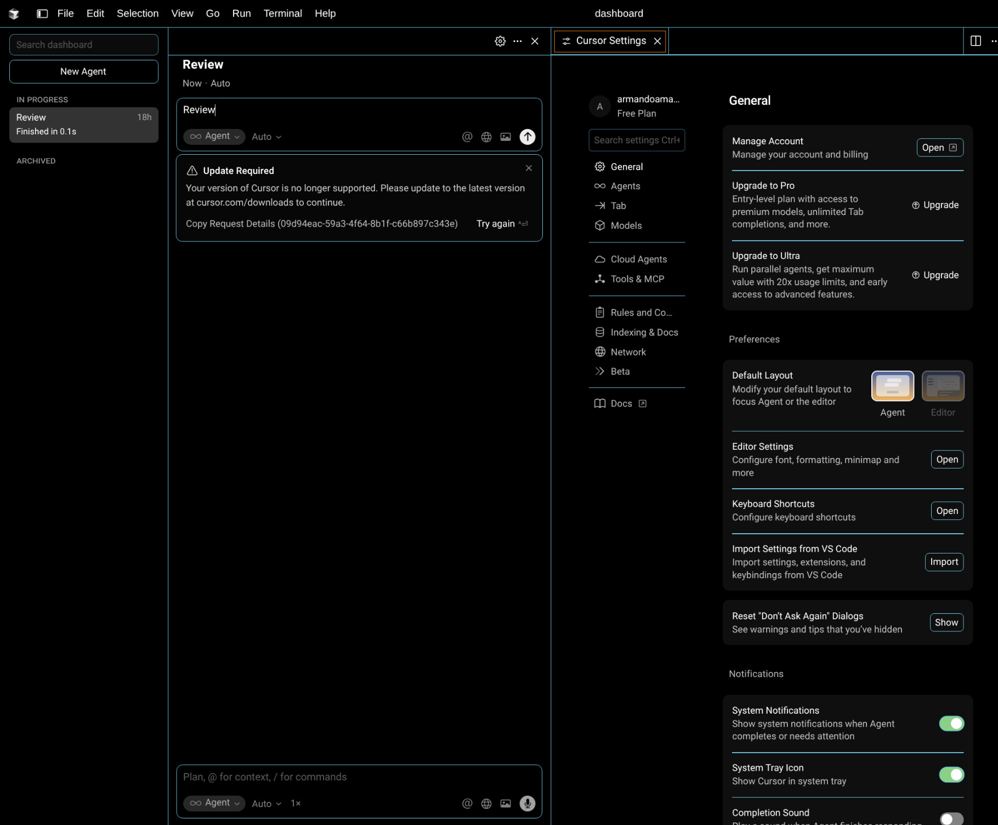Click the account avatar letter A
This screenshot has height=825, width=998.
600,106
